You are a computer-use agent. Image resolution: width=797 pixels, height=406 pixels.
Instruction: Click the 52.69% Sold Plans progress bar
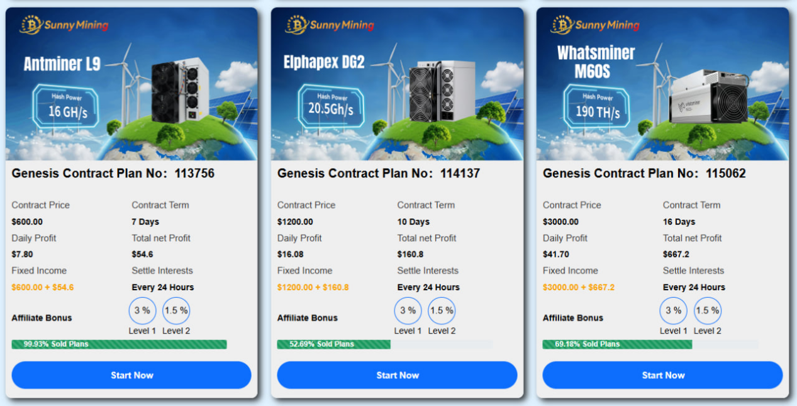click(384, 344)
